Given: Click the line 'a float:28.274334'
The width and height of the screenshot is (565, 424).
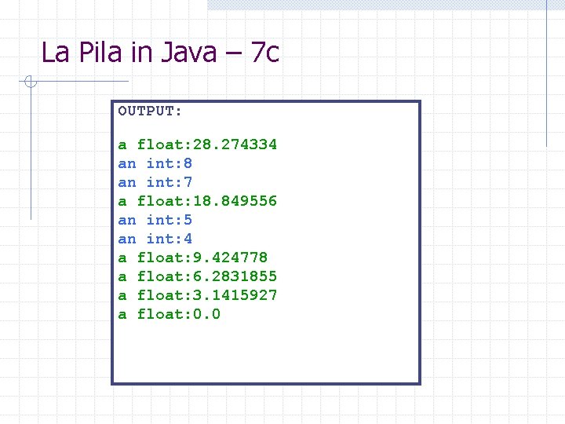Looking at the screenshot, I should point(198,144).
